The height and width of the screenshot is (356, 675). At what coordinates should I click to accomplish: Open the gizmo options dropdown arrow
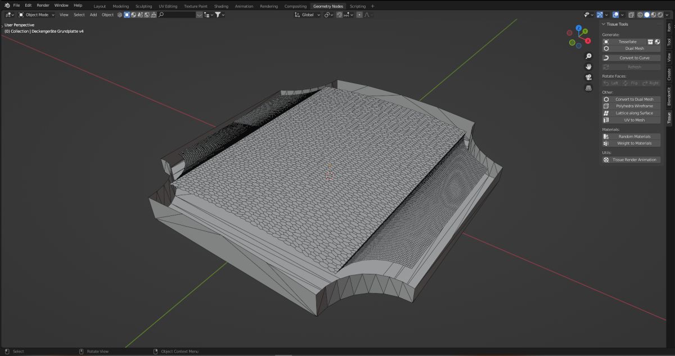coord(606,15)
